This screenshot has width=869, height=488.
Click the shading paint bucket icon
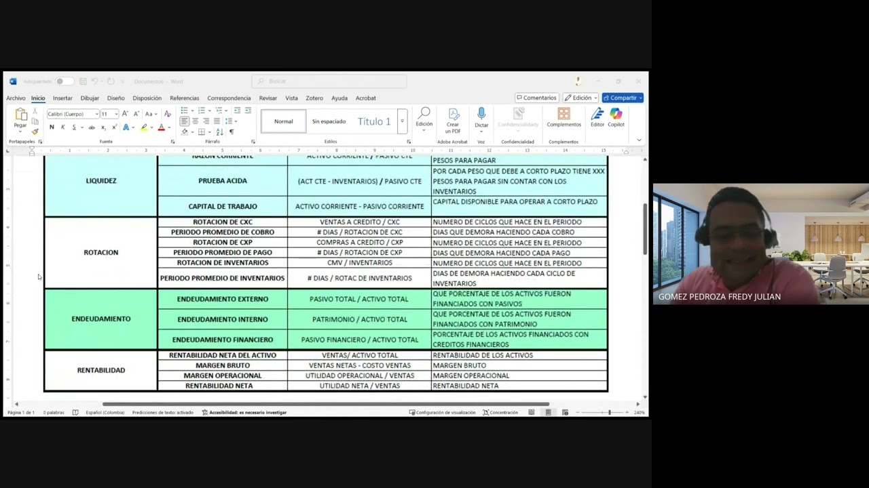[185, 131]
